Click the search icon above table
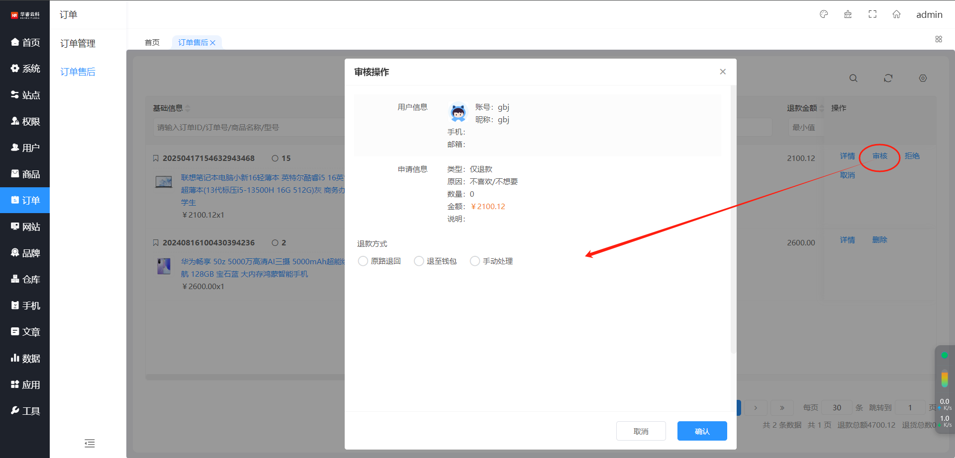 click(854, 78)
